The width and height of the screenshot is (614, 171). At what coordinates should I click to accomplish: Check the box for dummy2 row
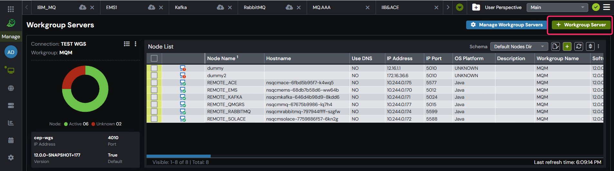154,75
